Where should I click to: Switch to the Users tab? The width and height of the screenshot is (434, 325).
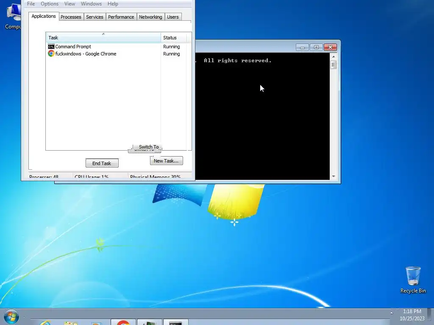(173, 17)
